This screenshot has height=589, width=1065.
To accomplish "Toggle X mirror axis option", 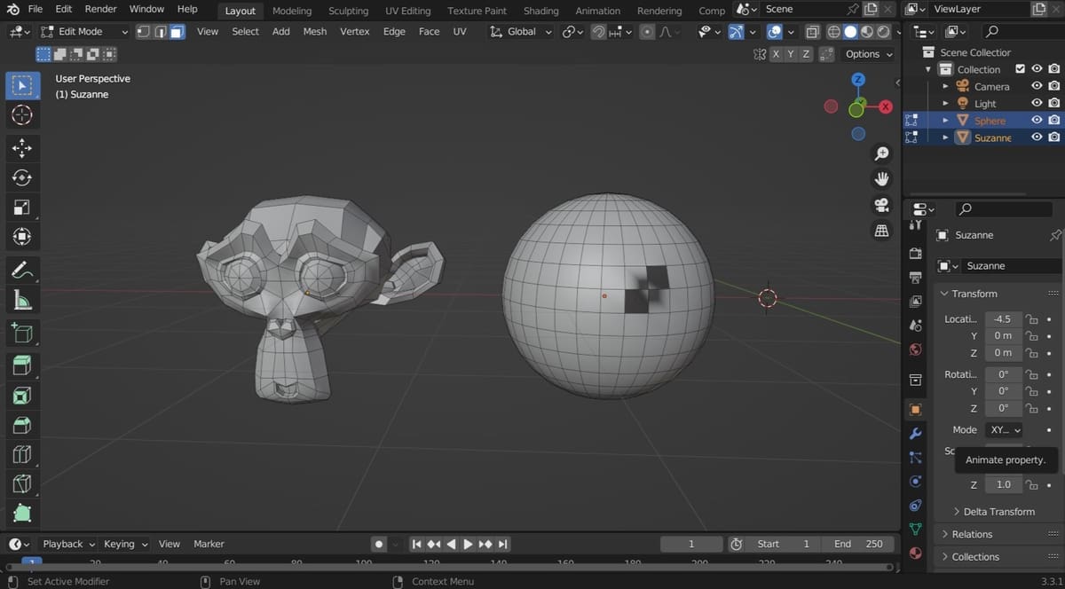I will pos(776,54).
